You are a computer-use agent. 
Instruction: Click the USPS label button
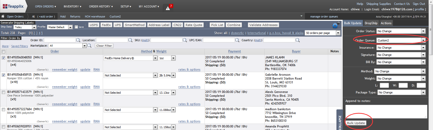click(x=94, y=25)
